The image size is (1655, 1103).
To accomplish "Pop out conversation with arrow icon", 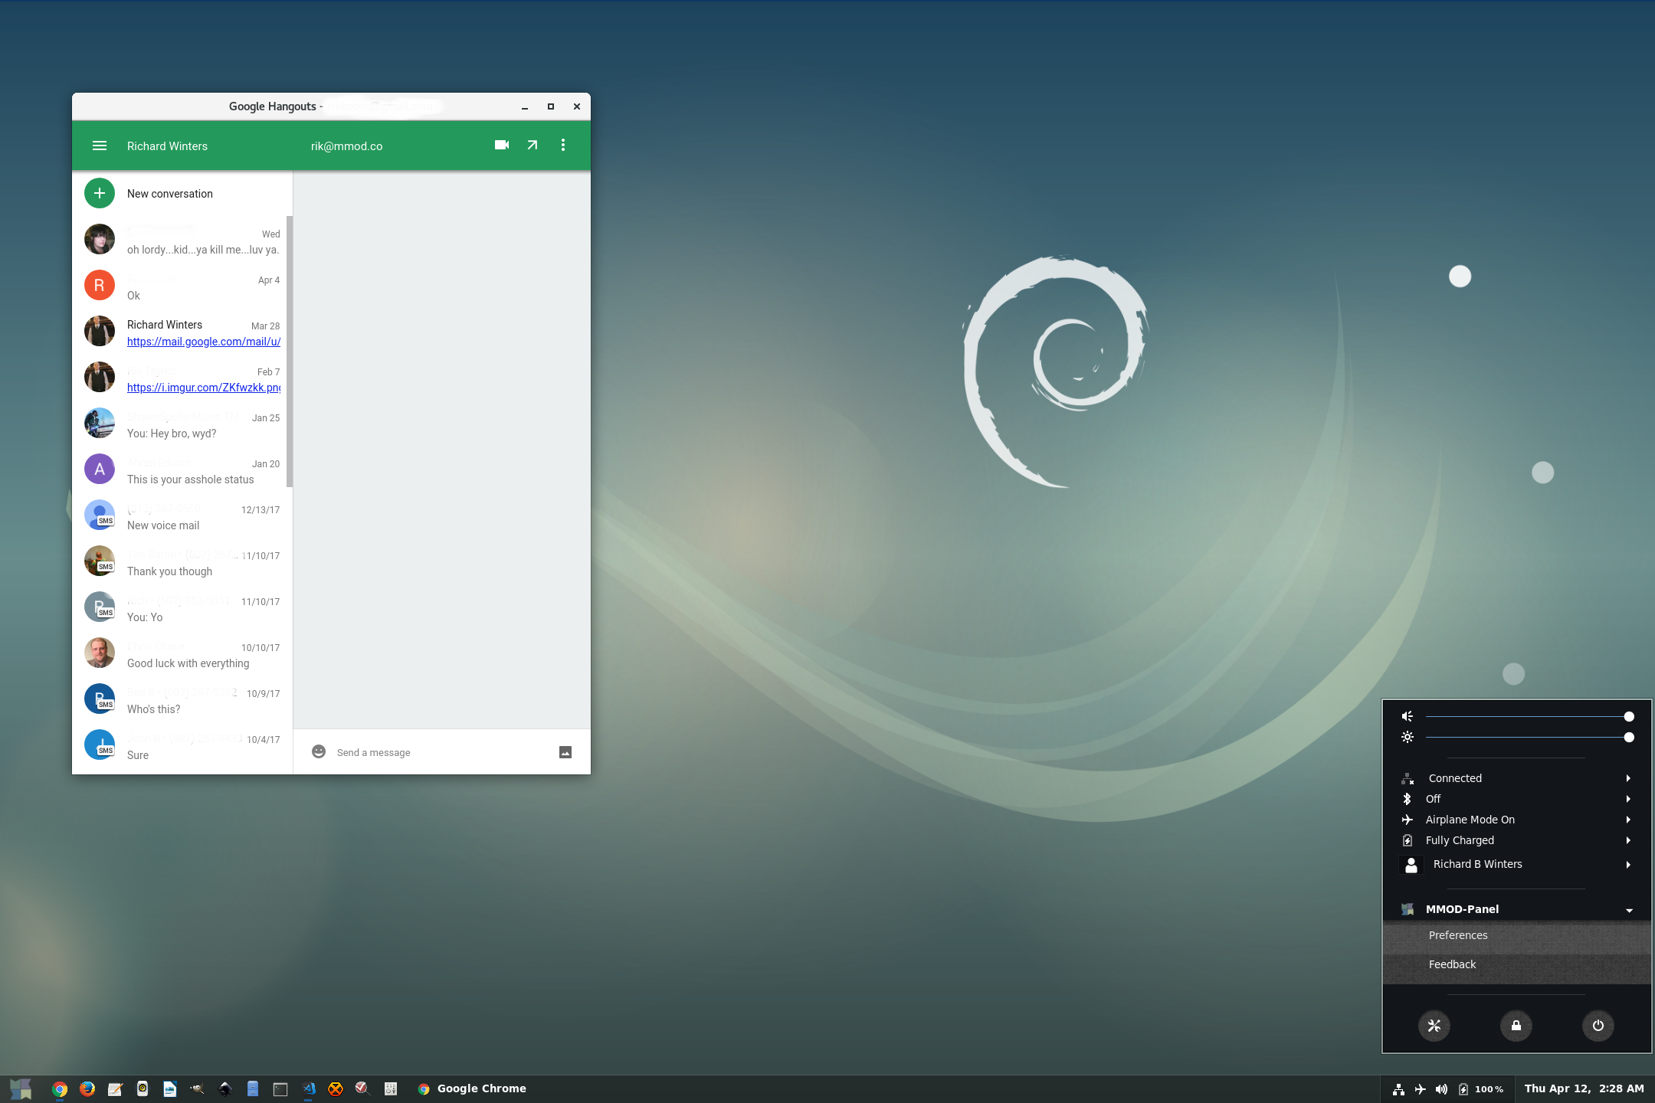I will [533, 145].
